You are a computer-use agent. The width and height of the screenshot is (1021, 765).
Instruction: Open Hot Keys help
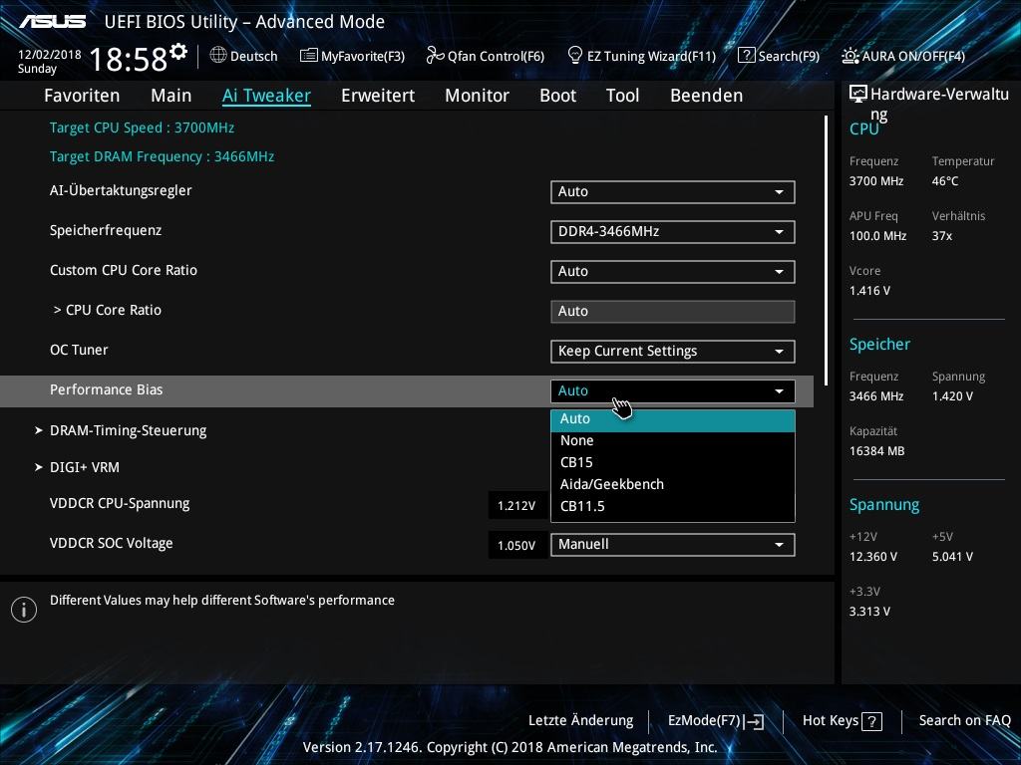[x=842, y=721]
